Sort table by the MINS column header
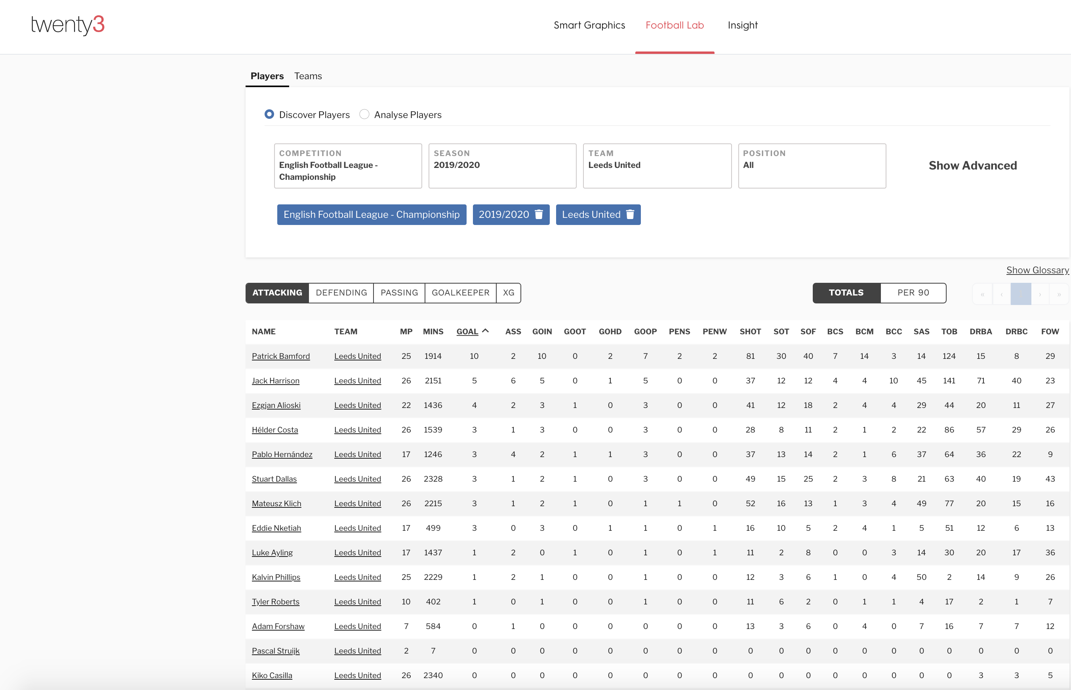1071x690 pixels. point(433,332)
